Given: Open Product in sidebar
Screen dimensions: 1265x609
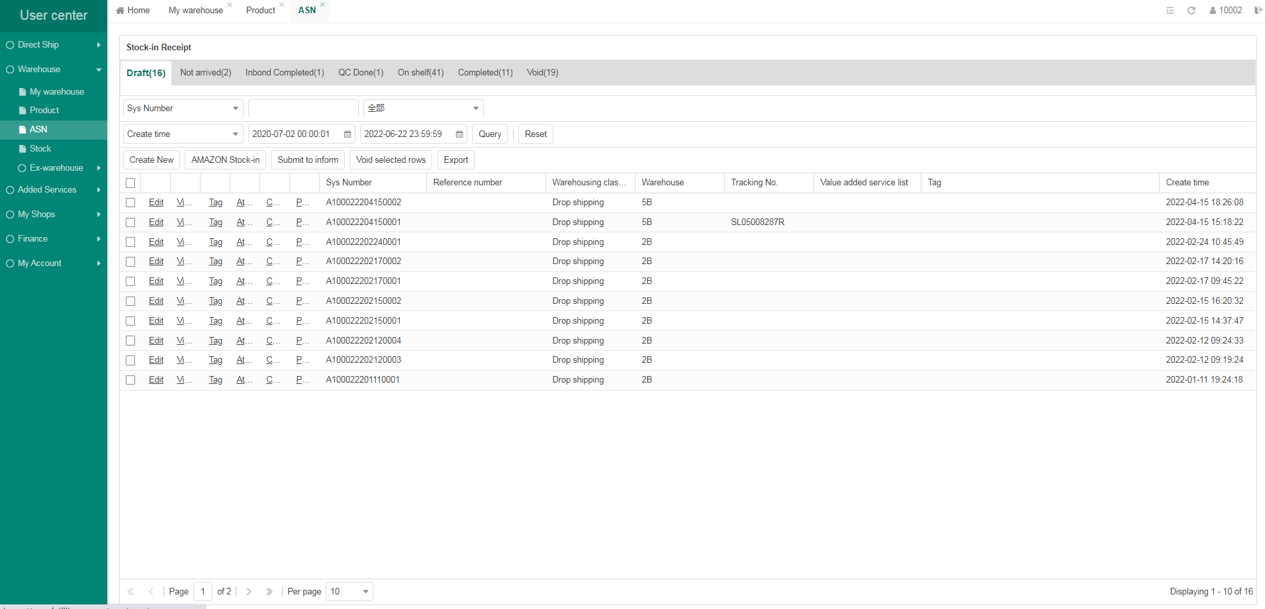Looking at the screenshot, I should (x=54, y=111).
